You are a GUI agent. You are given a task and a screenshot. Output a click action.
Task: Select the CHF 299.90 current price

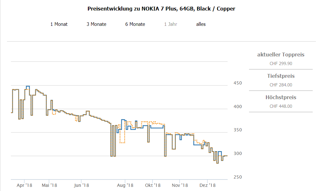[x=281, y=63]
